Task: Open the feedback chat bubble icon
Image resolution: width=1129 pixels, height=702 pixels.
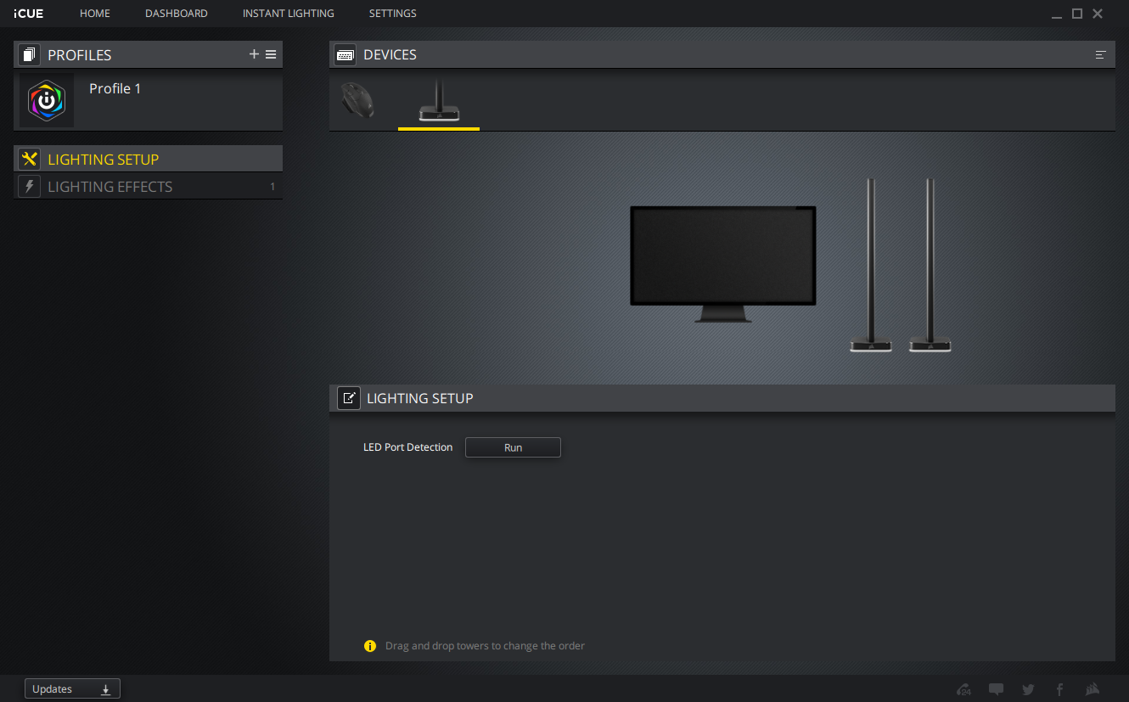Action: (997, 689)
